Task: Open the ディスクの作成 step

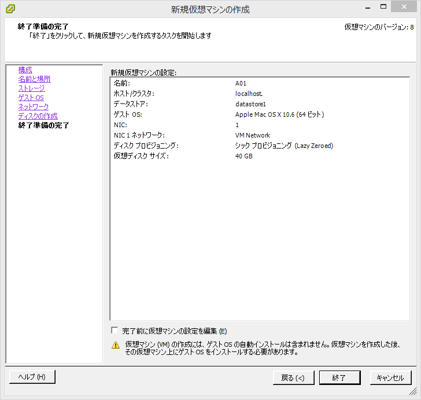Action: [x=38, y=116]
